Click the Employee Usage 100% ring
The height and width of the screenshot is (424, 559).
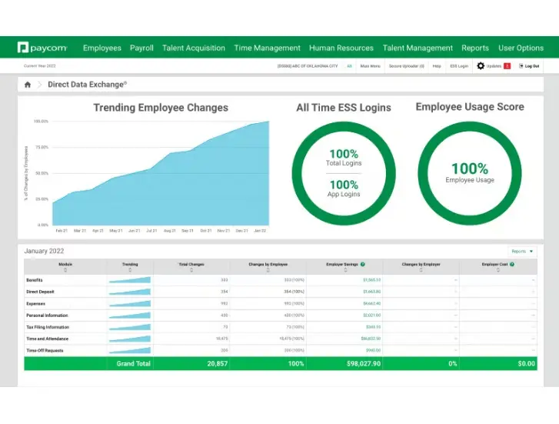469,173
